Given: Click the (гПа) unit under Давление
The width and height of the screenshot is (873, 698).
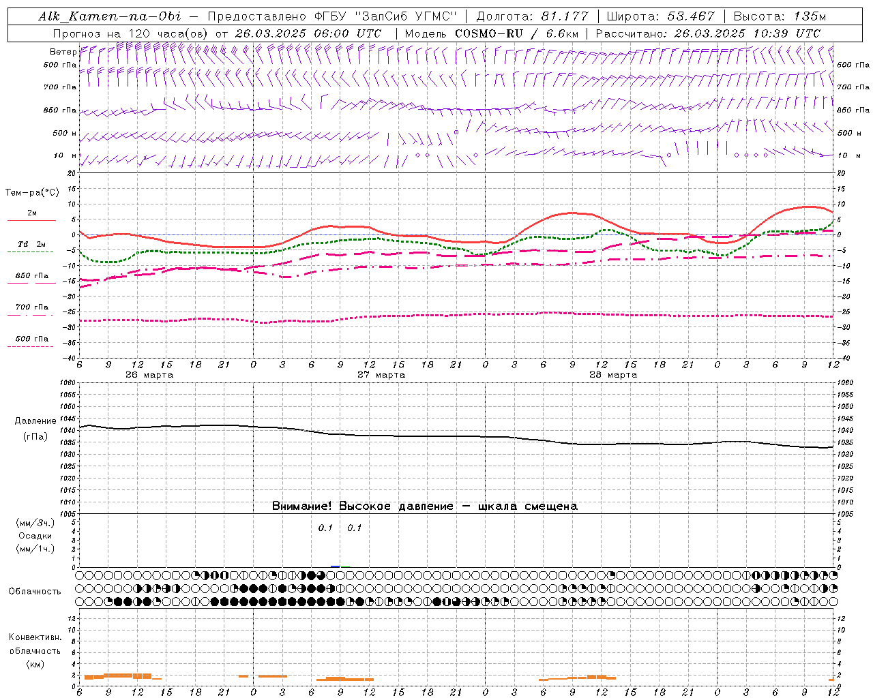Looking at the screenshot, I should [x=35, y=437].
